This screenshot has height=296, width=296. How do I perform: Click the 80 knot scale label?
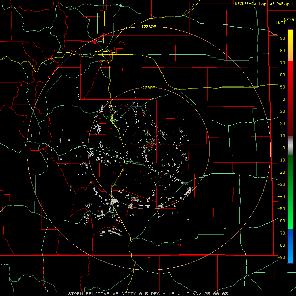[x=283, y=51]
